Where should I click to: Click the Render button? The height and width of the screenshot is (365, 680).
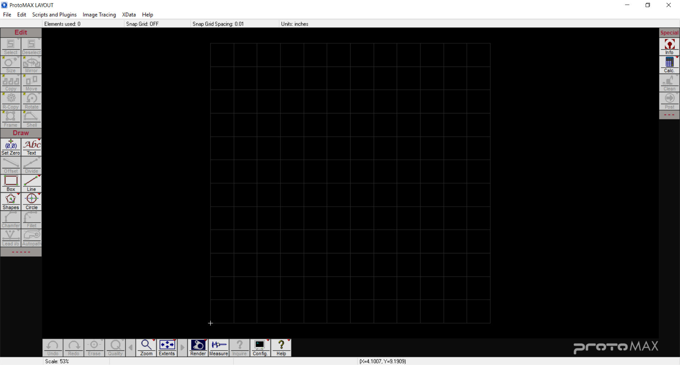click(198, 348)
